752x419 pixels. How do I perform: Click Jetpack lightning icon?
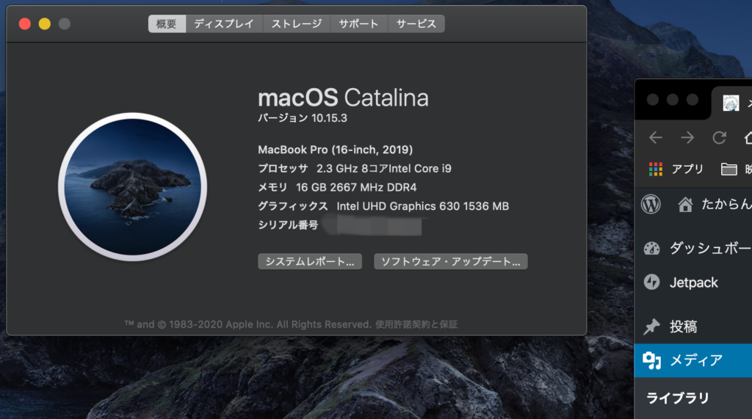click(x=652, y=282)
